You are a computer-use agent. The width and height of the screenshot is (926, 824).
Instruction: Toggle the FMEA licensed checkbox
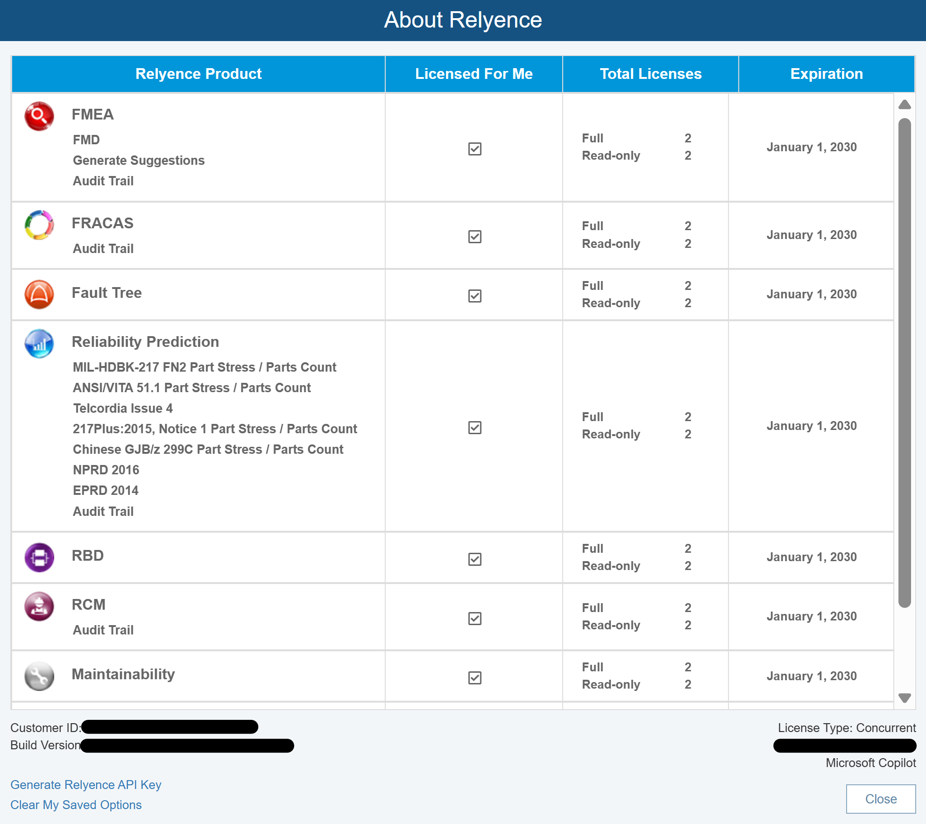pyautogui.click(x=474, y=149)
